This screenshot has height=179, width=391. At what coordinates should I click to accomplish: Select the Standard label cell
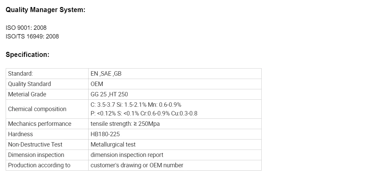click(47, 74)
